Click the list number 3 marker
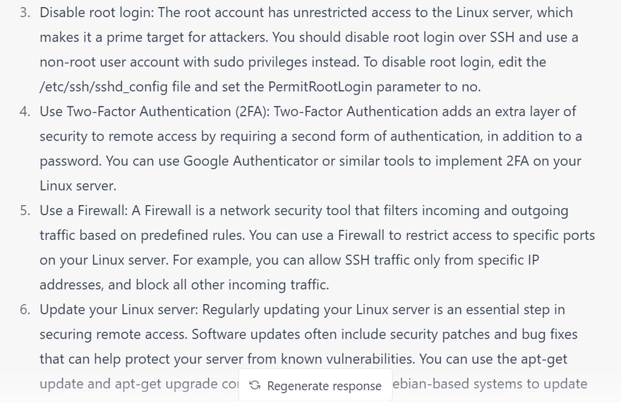 click(25, 13)
